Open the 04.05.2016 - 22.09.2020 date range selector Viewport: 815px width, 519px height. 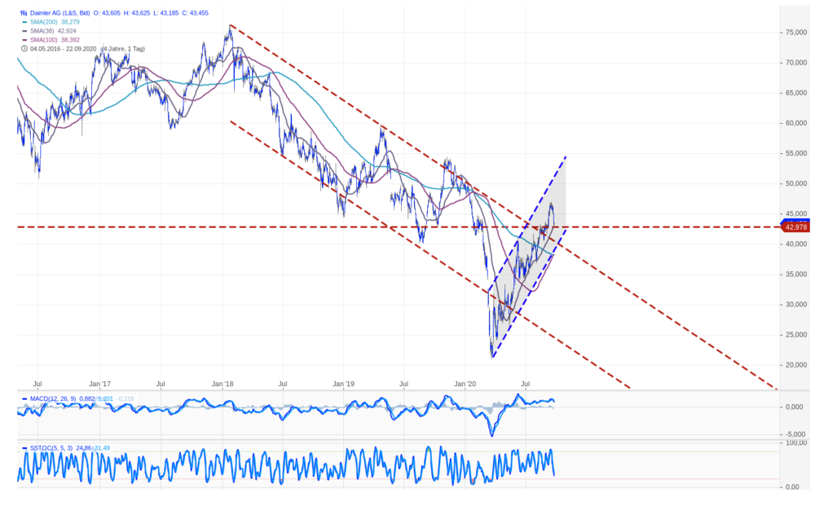point(64,49)
